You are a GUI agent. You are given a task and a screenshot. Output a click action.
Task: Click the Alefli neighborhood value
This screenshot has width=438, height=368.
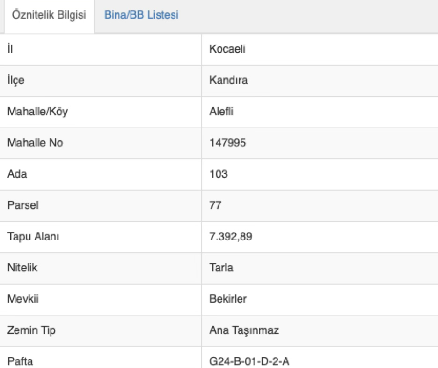(x=221, y=112)
